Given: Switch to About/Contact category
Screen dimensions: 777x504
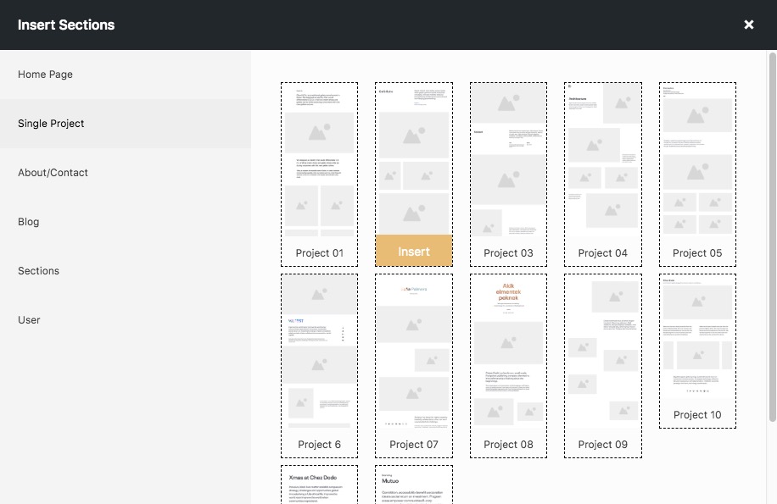Looking at the screenshot, I should [x=126, y=173].
